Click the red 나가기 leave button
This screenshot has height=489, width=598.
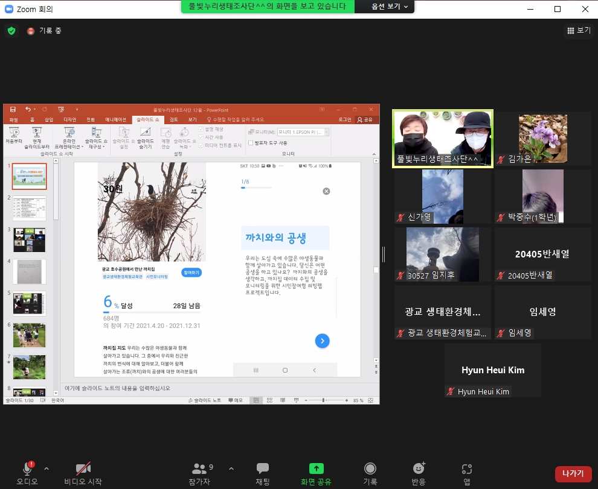point(573,473)
